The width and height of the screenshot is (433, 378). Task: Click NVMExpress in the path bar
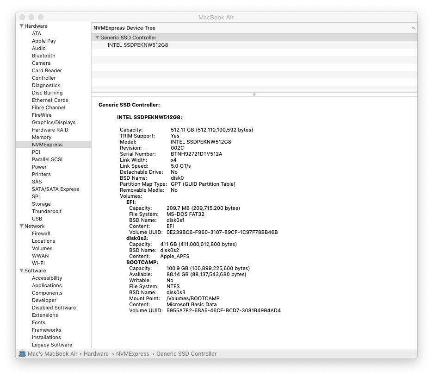[x=133, y=353]
